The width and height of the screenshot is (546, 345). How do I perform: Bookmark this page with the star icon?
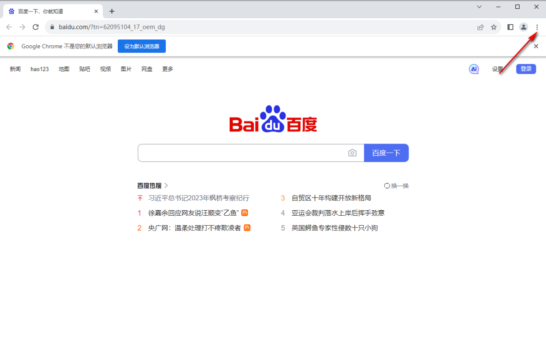(x=493, y=27)
